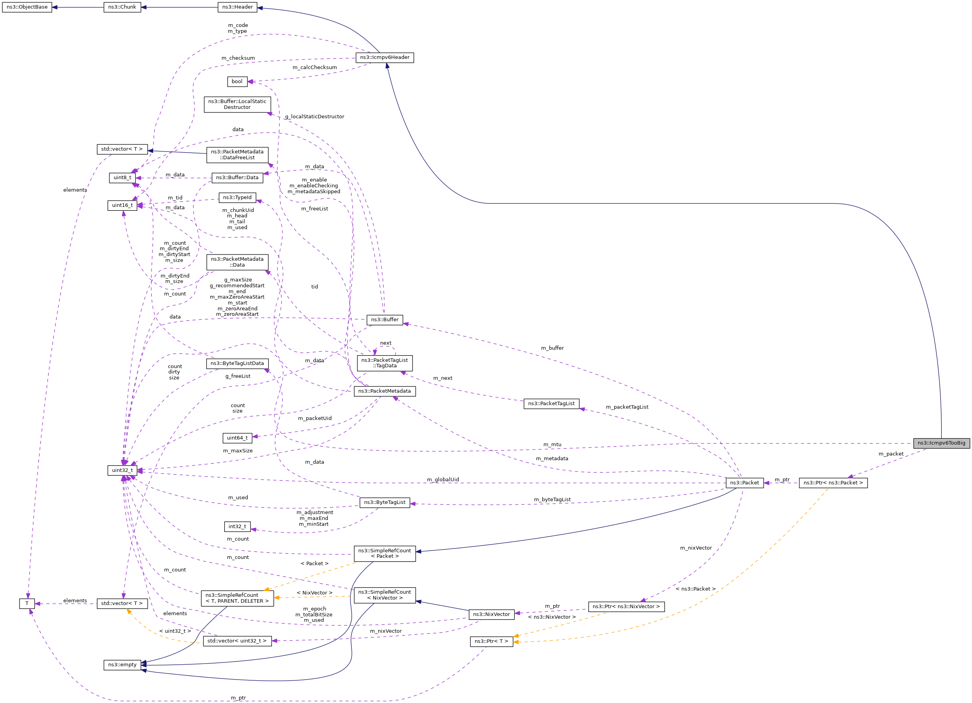Click the < NixVector > template label
972x703 pixels.
pyautogui.click(x=314, y=593)
